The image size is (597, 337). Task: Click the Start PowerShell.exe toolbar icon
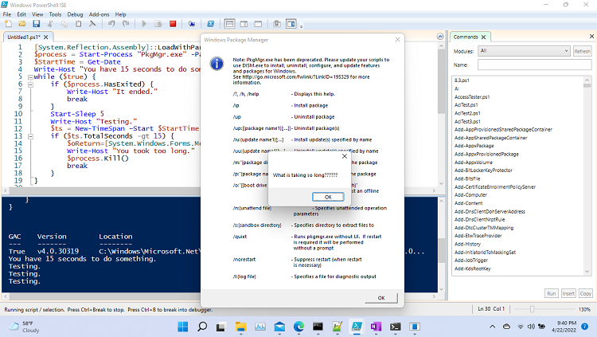tap(210, 24)
